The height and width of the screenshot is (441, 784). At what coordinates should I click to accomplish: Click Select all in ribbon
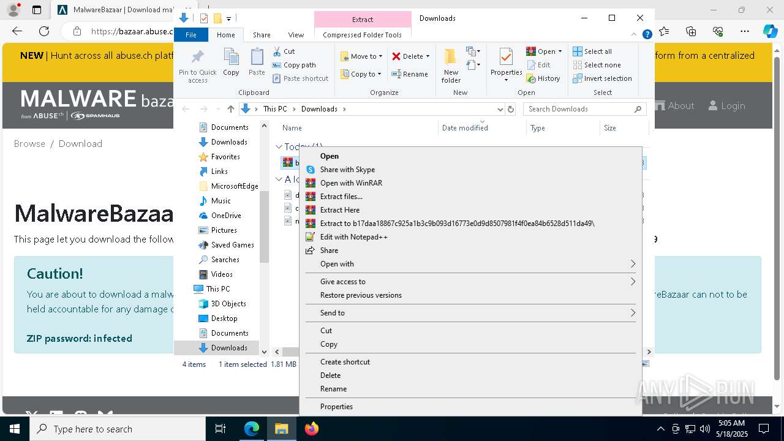(x=592, y=51)
